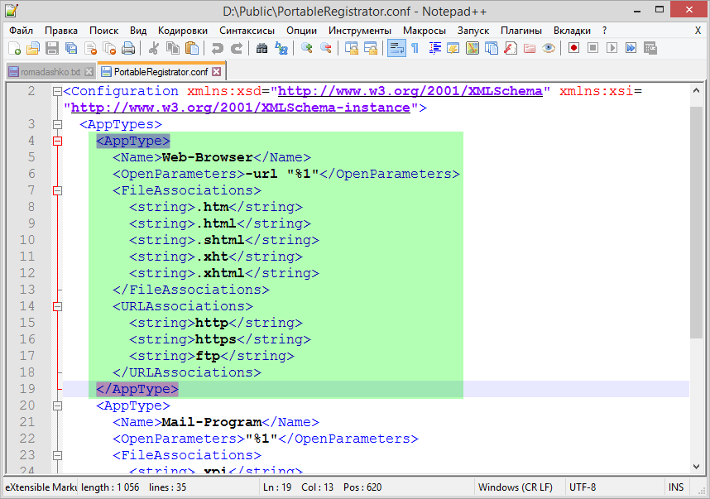Open the user-defined language dialog icon
Image resolution: width=710 pixels, height=499 pixels.
453,48
